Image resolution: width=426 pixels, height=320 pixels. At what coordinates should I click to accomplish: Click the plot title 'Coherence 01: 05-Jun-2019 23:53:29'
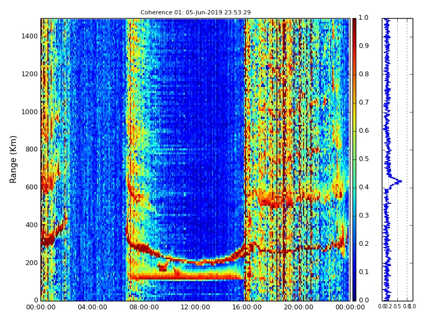click(195, 12)
